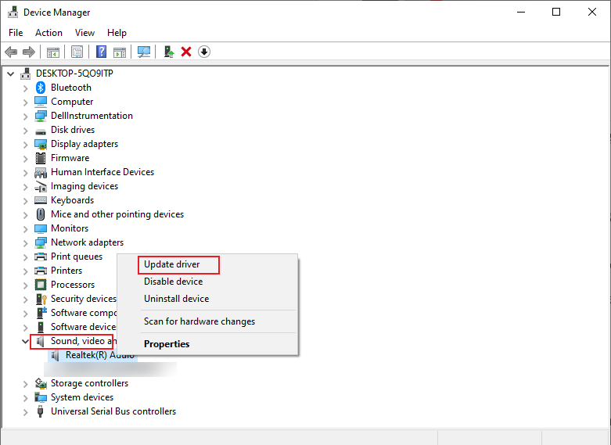The width and height of the screenshot is (611, 445).
Task: Click the Processors icon
Action: pyautogui.click(x=41, y=285)
